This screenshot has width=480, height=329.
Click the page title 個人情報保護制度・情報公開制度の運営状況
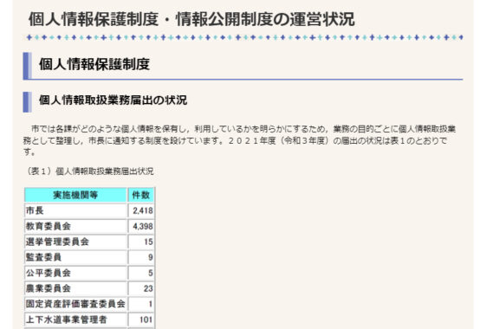[191, 19]
